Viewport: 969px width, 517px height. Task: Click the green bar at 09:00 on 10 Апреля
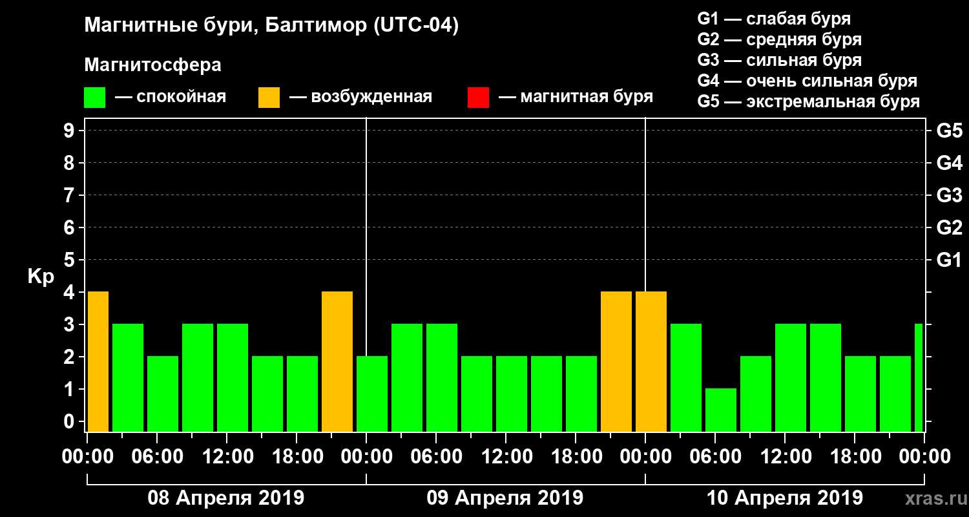tap(756, 394)
